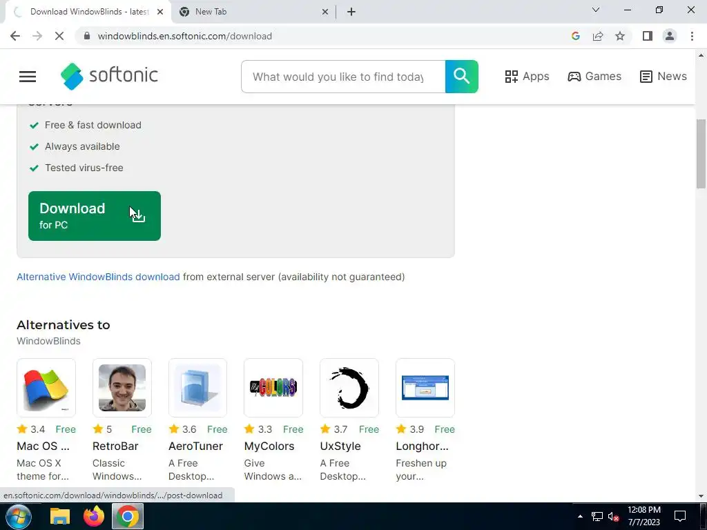This screenshot has height=530, width=707.
Task: Click the page vertical scrollbar thumb
Action: pos(701,154)
